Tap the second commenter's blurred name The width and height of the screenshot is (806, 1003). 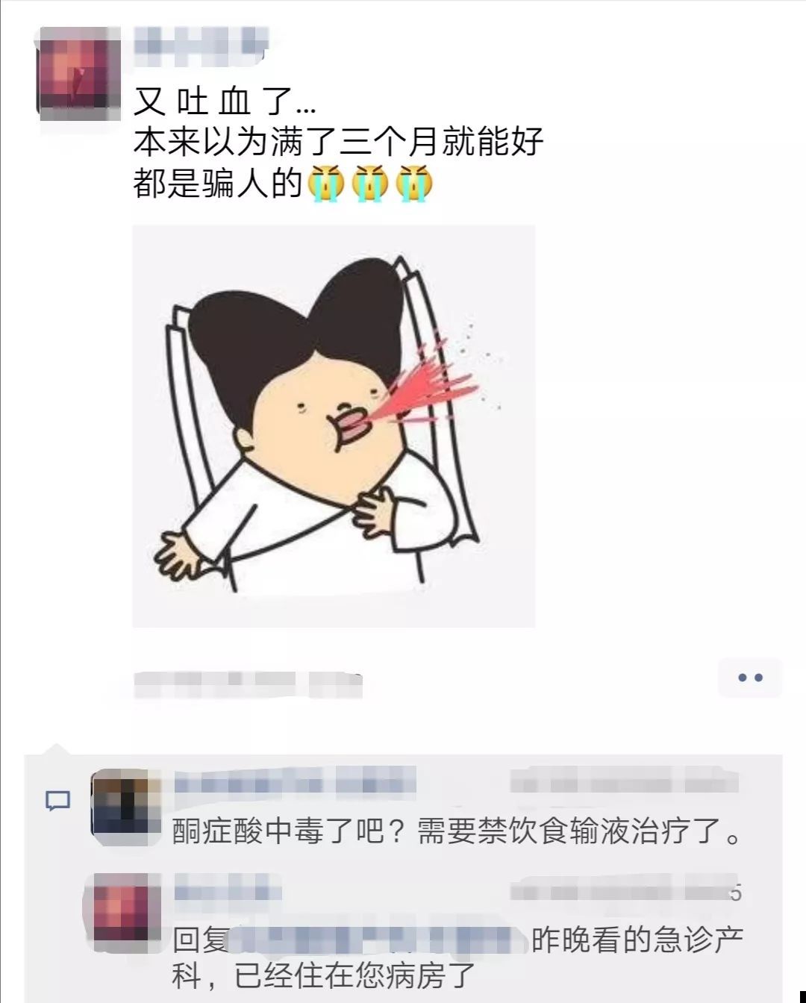228,891
